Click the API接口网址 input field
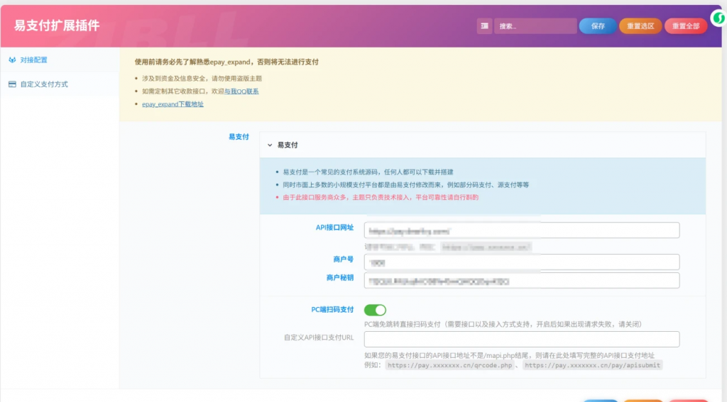Image resolution: width=727 pixels, height=402 pixels. tap(521, 230)
